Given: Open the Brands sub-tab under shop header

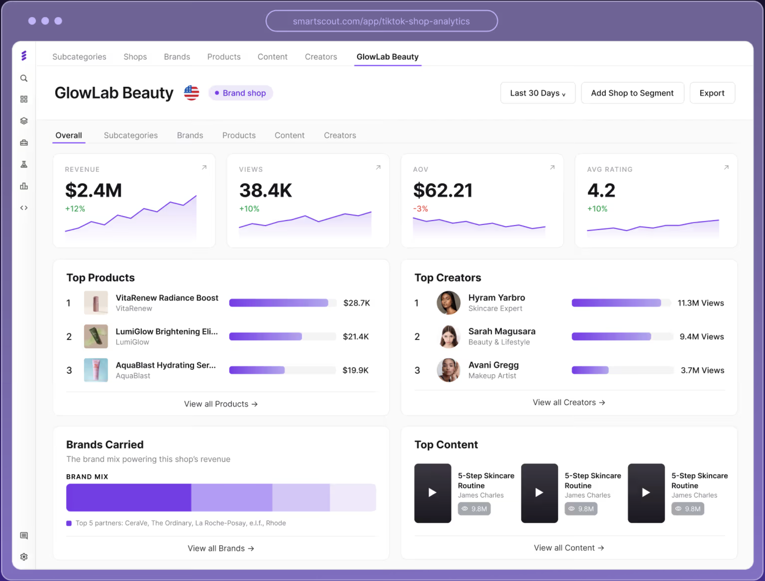Looking at the screenshot, I should (x=190, y=135).
